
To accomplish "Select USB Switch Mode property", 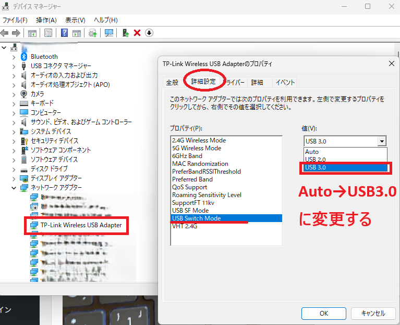I will (x=226, y=218).
